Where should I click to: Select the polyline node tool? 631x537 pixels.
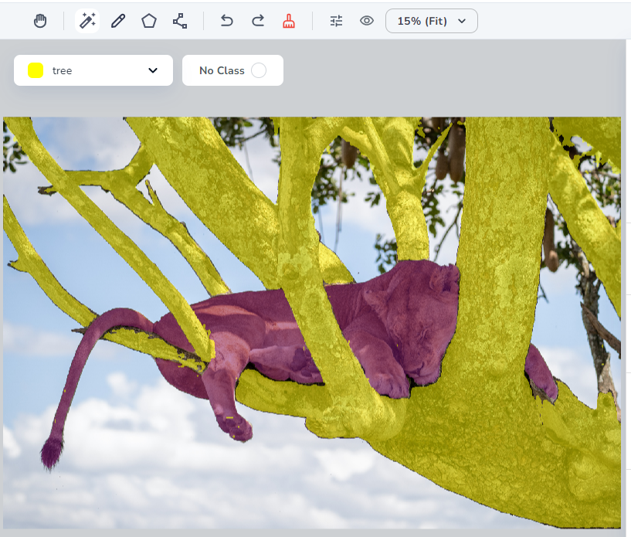pyautogui.click(x=180, y=21)
